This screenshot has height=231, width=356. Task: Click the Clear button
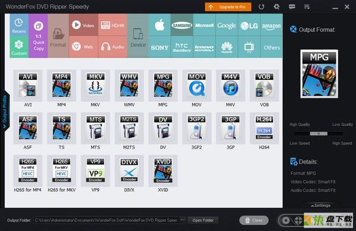pos(254,220)
